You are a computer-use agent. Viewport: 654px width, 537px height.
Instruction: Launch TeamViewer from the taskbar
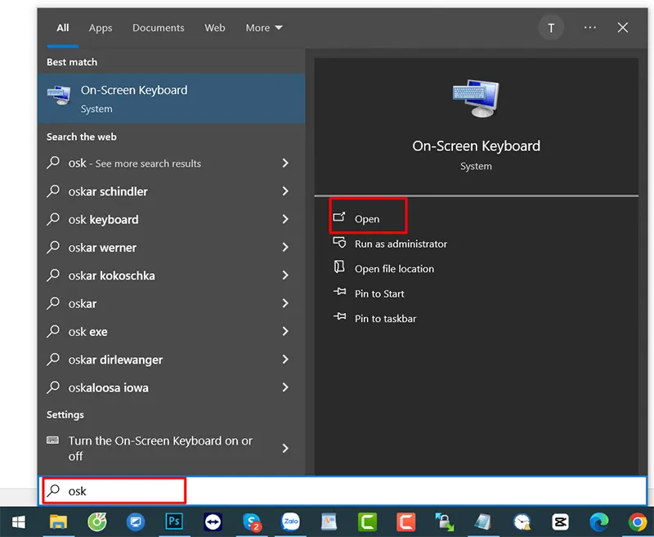click(x=213, y=521)
